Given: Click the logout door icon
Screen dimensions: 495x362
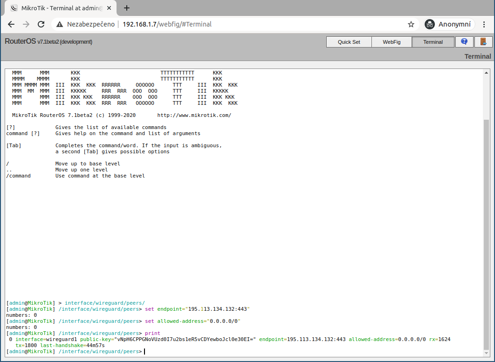Looking at the screenshot, I should click(483, 42).
